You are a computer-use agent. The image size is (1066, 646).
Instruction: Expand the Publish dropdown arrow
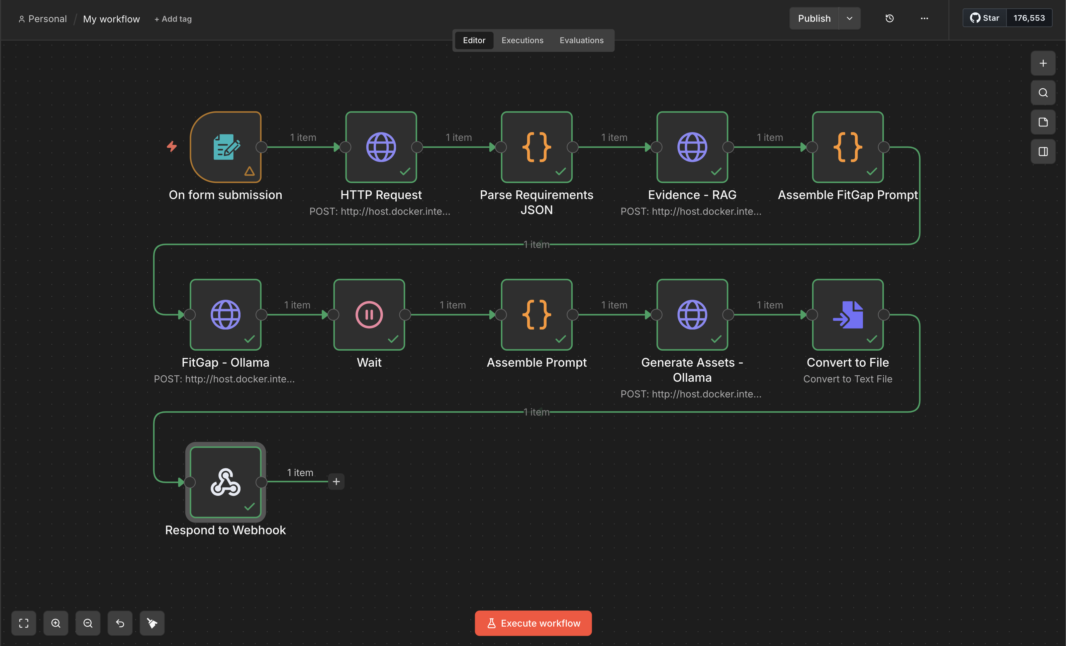(x=849, y=18)
